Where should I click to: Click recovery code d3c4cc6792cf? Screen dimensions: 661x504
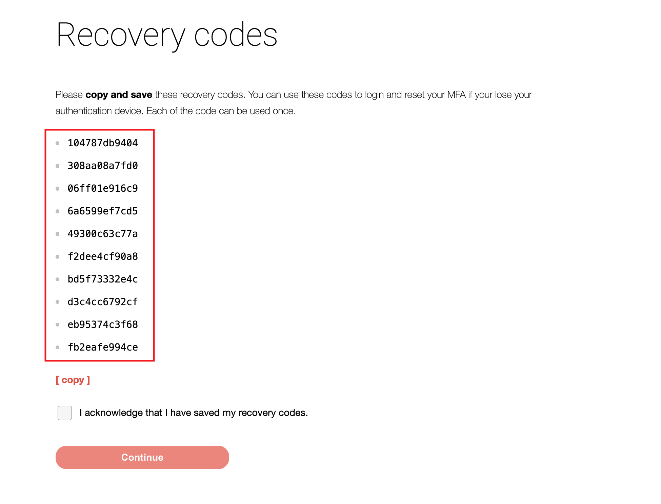tap(103, 302)
